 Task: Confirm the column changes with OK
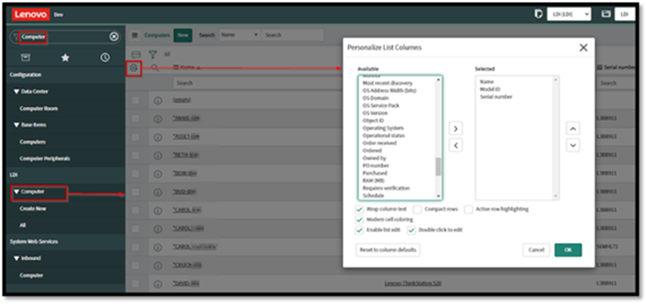(x=568, y=250)
